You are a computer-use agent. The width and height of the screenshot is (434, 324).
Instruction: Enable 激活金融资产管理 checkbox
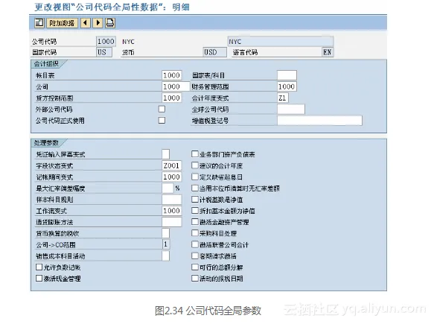pyautogui.click(x=195, y=222)
